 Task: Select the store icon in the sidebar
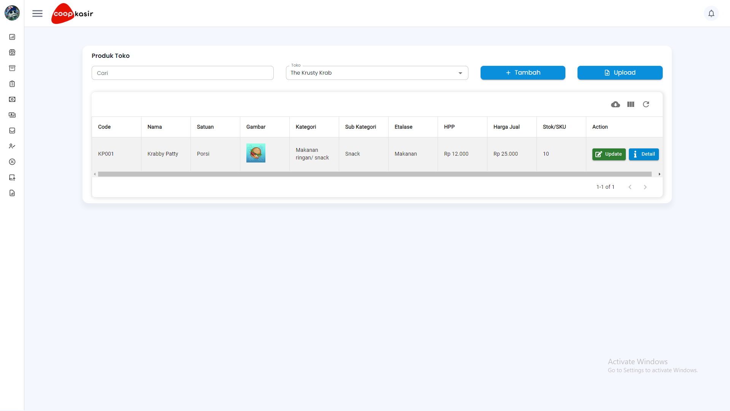pyautogui.click(x=12, y=53)
